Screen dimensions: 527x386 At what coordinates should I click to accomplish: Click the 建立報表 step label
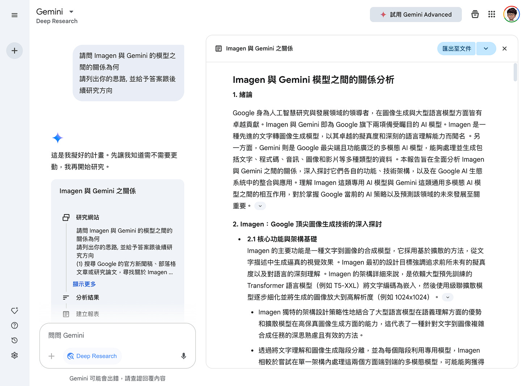[88, 314]
